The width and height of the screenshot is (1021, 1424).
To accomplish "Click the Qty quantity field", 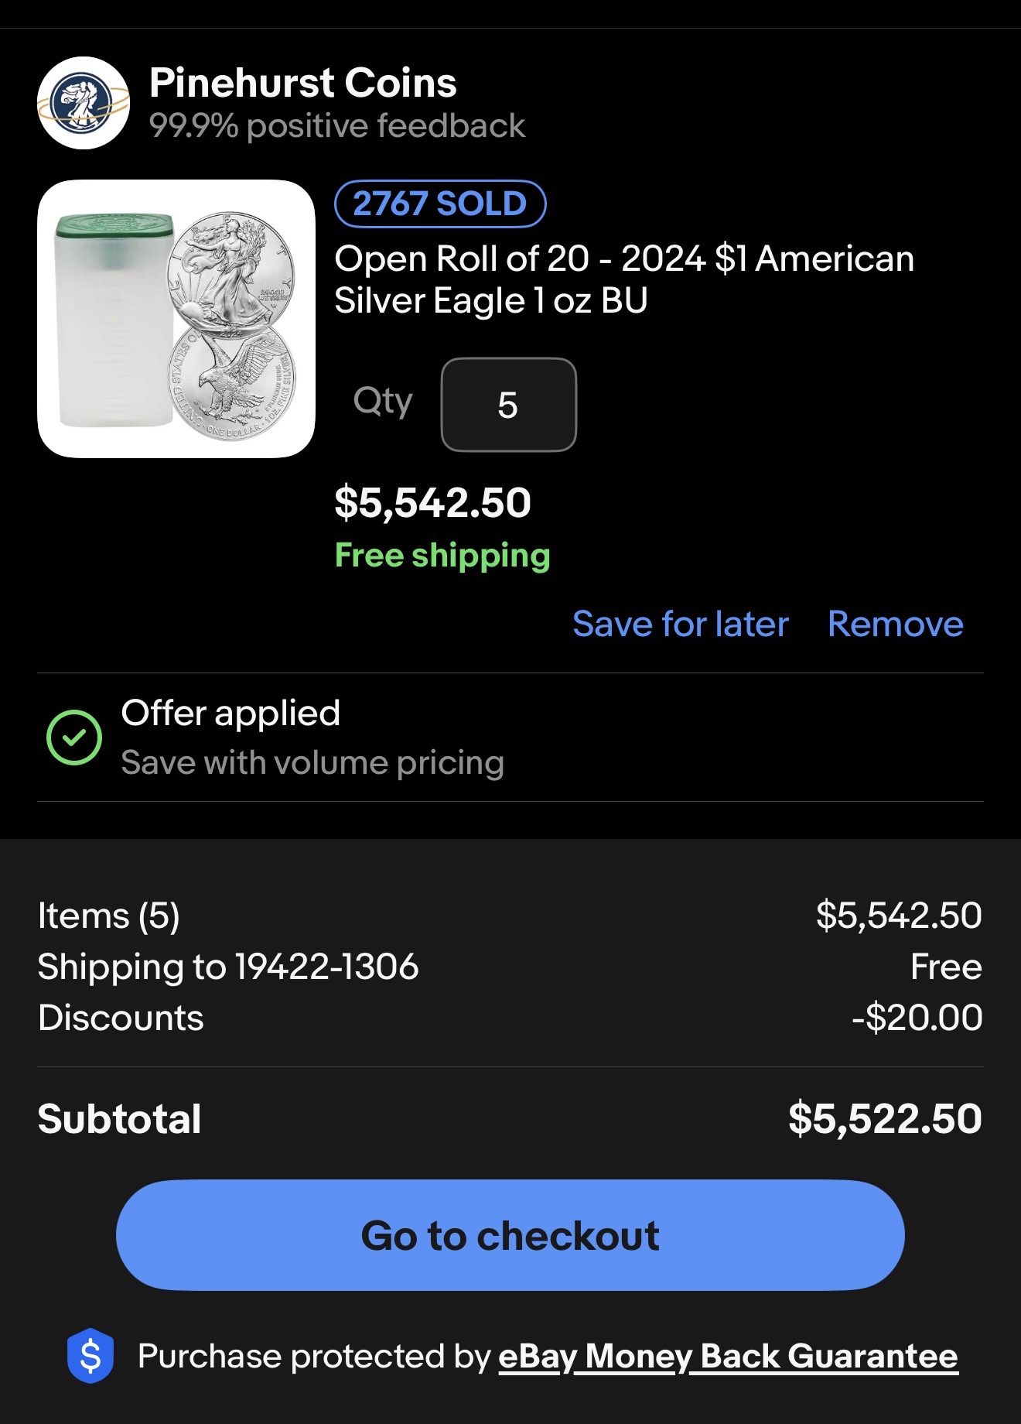I will pos(508,405).
